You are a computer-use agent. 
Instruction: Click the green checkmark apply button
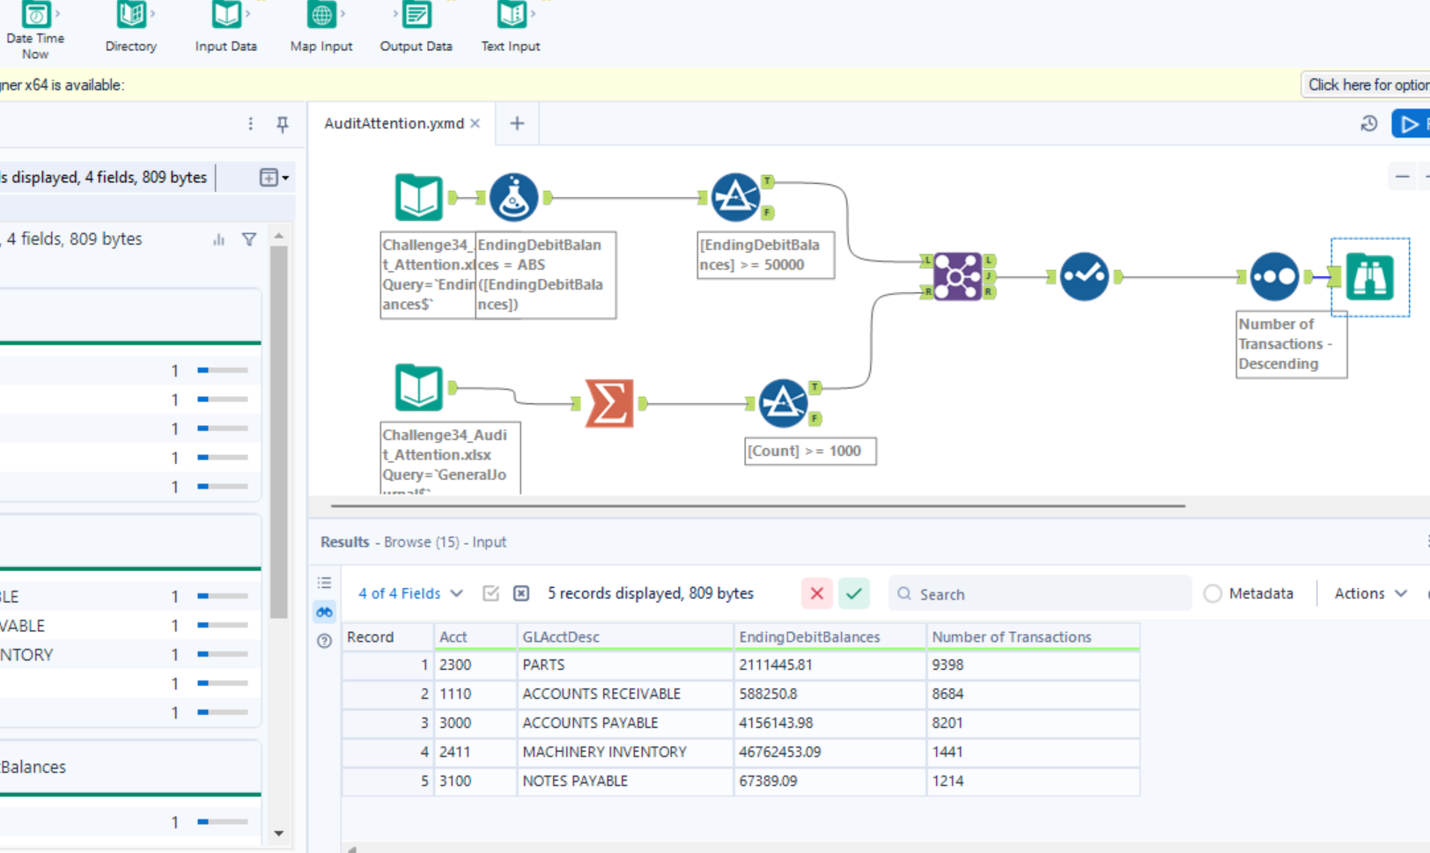(853, 593)
